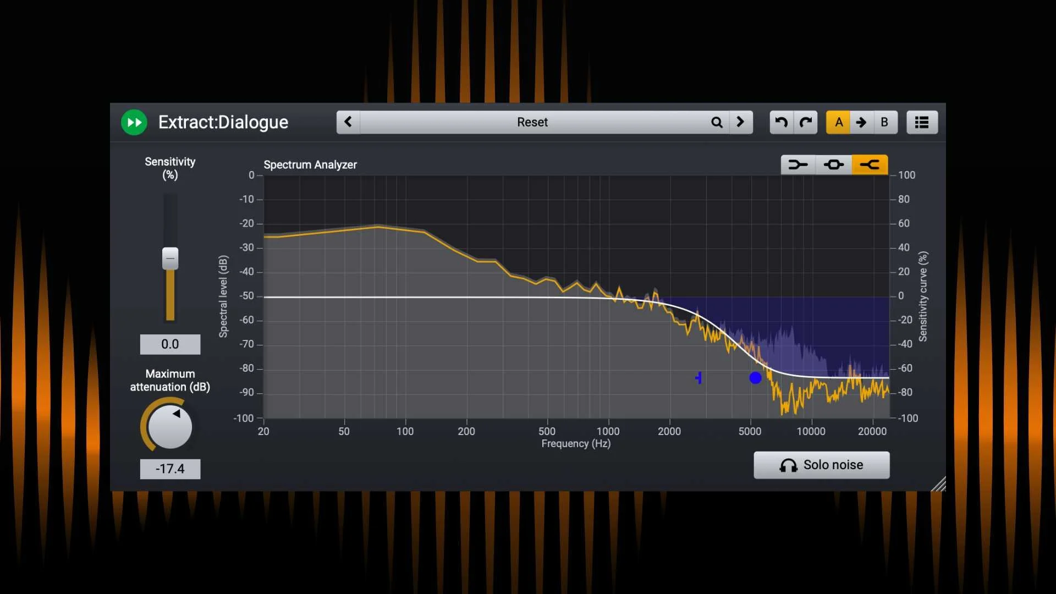Enable Solo noise monitoring
Viewport: 1056px width, 594px height.
[x=821, y=465]
